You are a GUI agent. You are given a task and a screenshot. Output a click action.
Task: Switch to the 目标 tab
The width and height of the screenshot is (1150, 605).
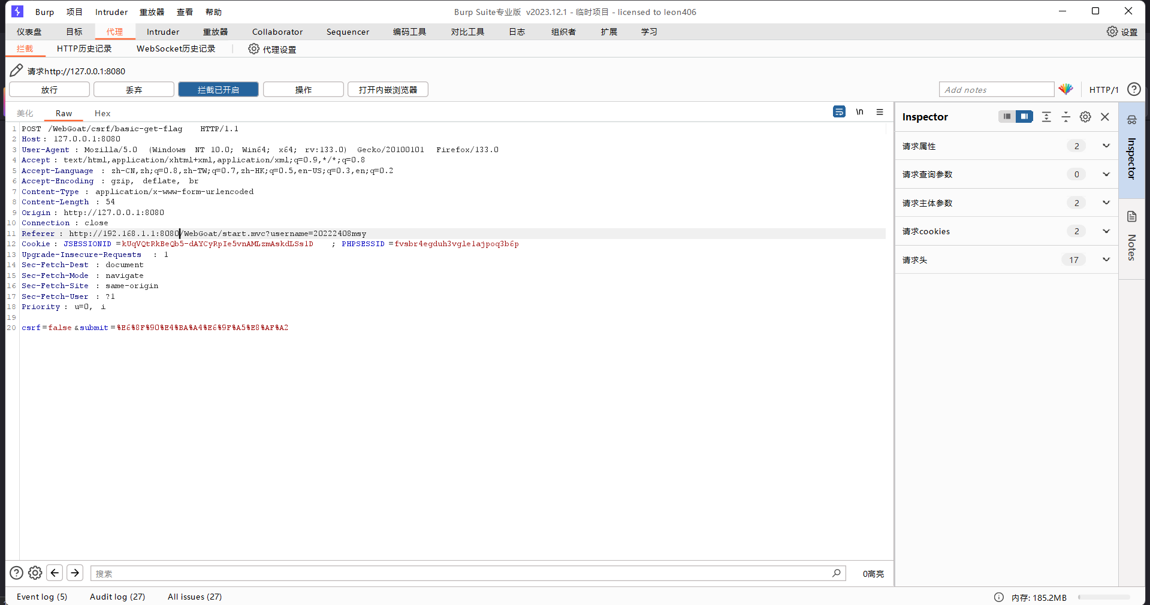[x=74, y=32]
